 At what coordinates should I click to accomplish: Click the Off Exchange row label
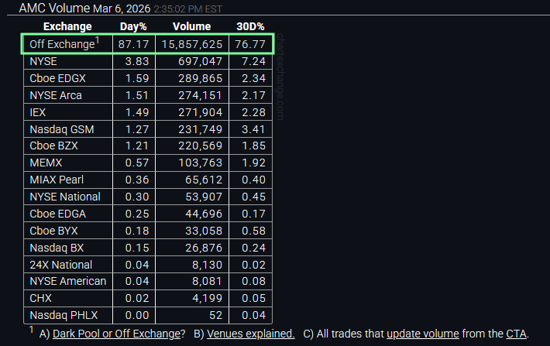coord(63,44)
